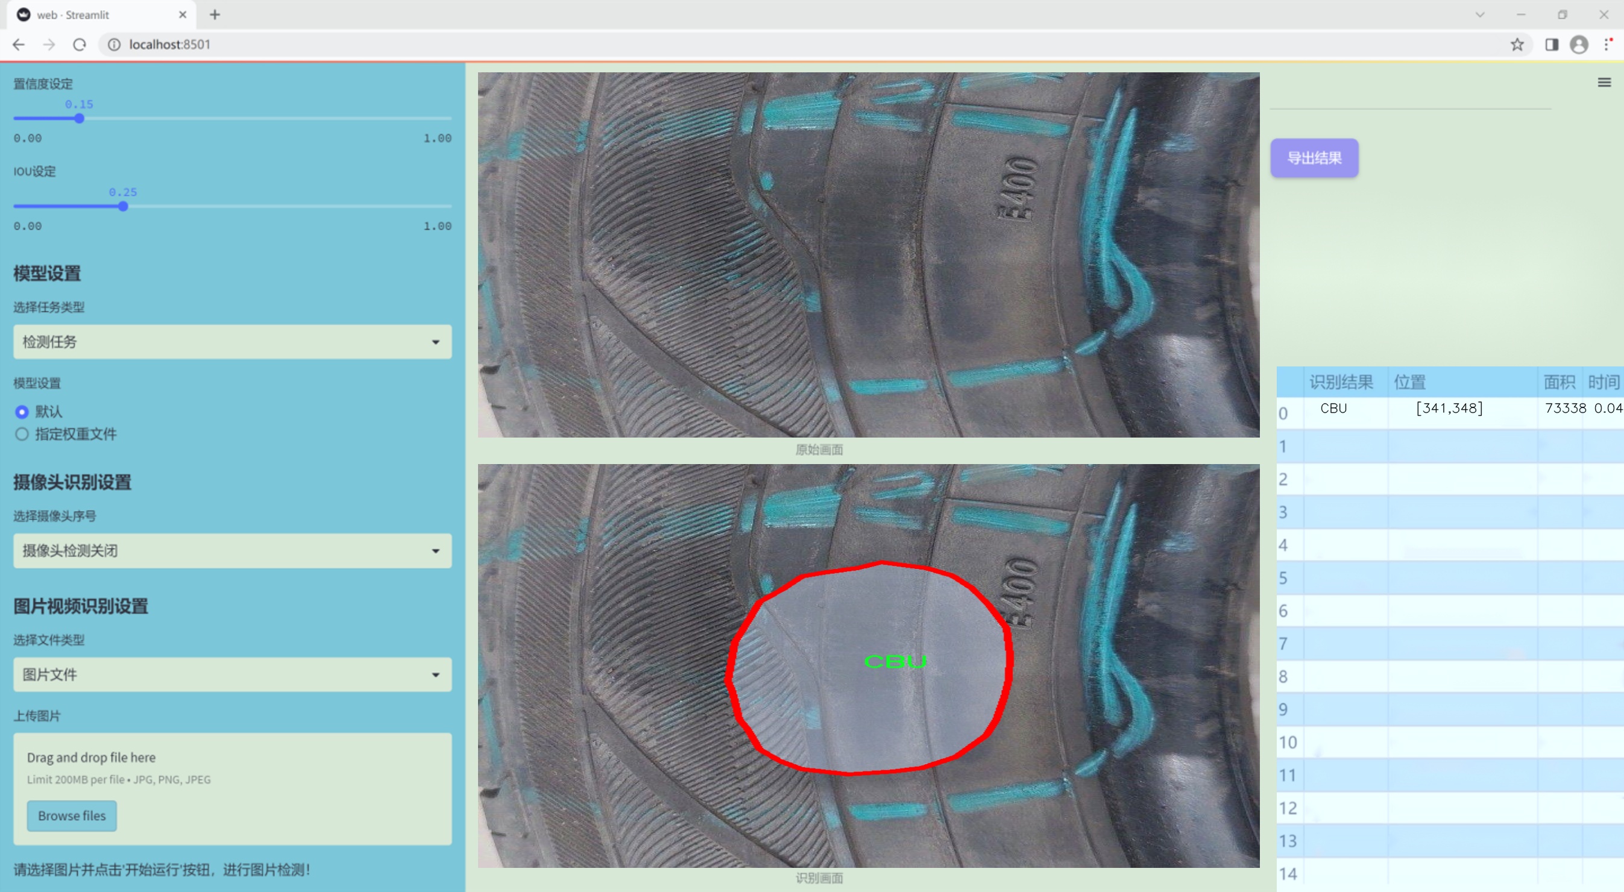Open a new browser tab
The image size is (1624, 892).
coord(215,14)
